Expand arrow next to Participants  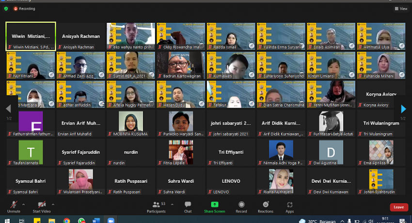tap(172, 205)
